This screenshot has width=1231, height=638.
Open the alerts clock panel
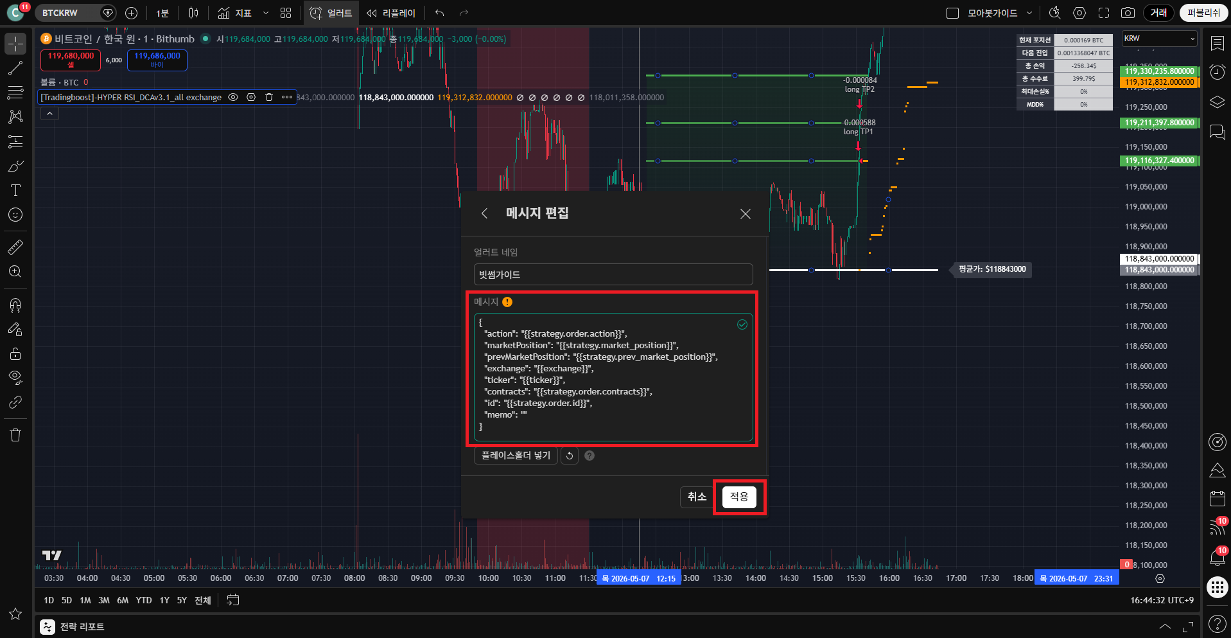pyautogui.click(x=1217, y=72)
